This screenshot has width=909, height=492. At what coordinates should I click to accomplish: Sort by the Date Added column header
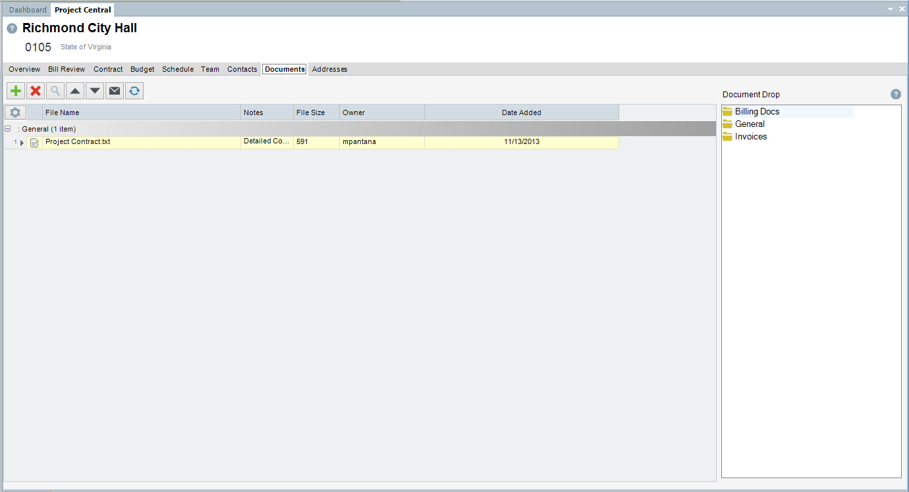[x=522, y=112]
